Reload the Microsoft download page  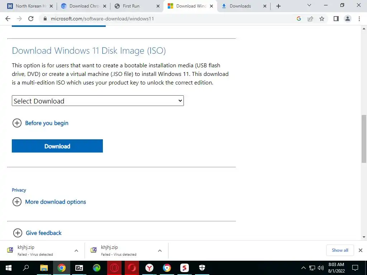click(31, 19)
